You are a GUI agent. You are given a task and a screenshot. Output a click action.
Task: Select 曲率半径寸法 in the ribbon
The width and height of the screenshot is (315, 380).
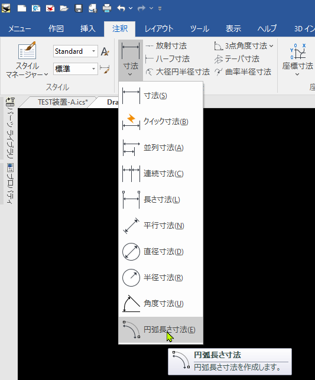click(243, 72)
